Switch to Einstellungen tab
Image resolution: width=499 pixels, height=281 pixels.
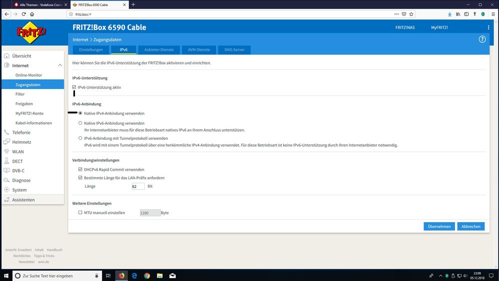click(x=91, y=49)
